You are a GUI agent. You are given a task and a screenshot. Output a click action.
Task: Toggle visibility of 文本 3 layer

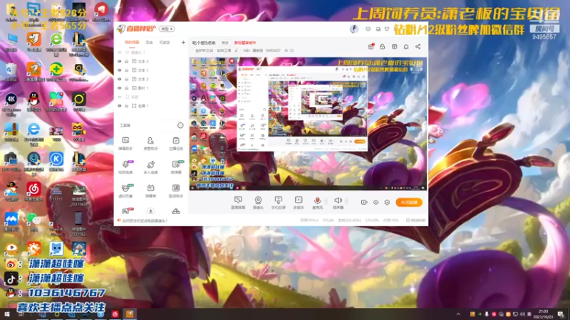(119, 61)
